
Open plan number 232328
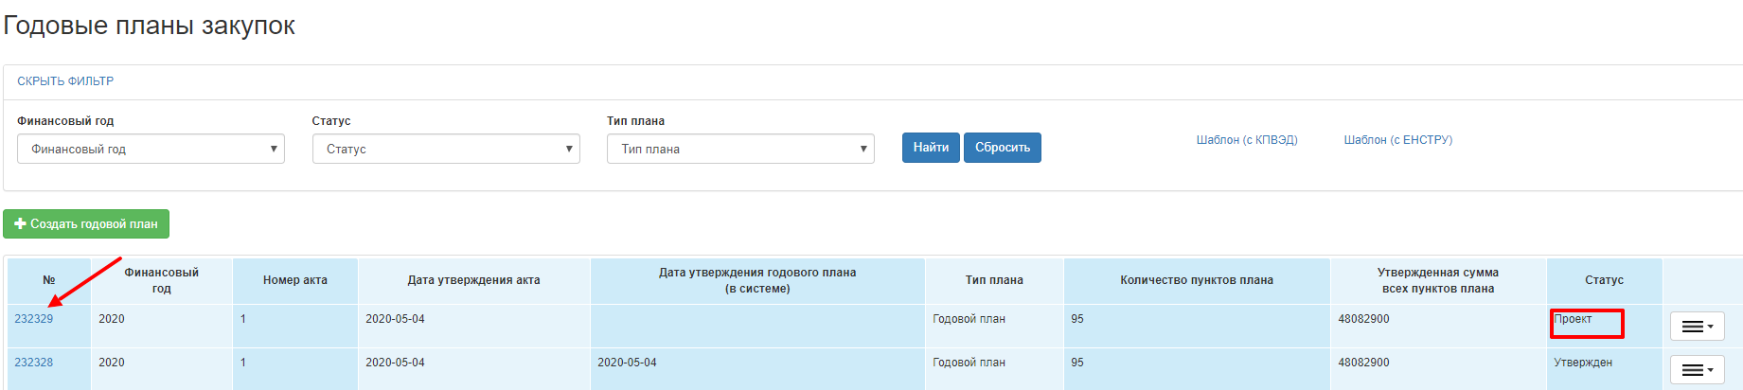(x=34, y=363)
